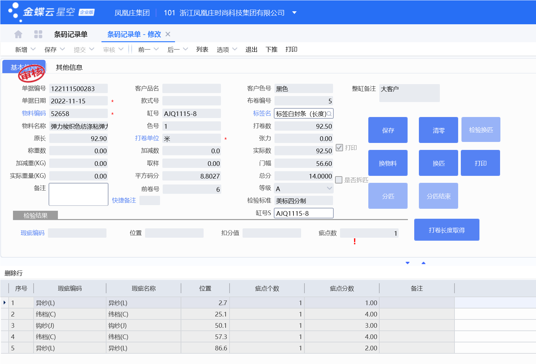The image size is (536, 364).
Task: Expand the 提交 dropdown arrow
Action: click(x=91, y=49)
